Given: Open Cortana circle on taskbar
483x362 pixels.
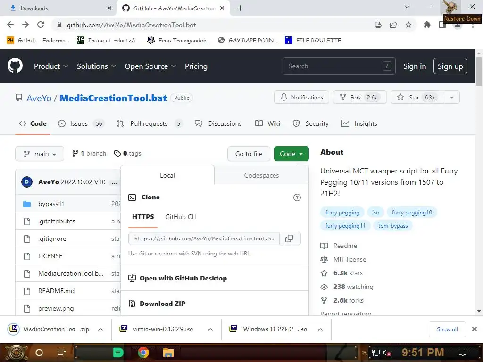Looking at the screenshot, I should pos(39,353).
